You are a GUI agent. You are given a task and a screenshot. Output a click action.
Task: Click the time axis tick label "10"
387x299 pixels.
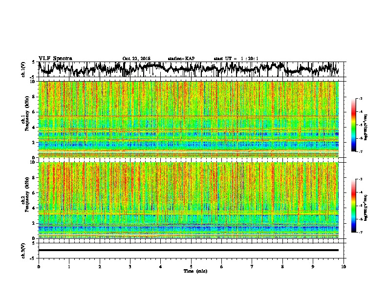pos(344,267)
